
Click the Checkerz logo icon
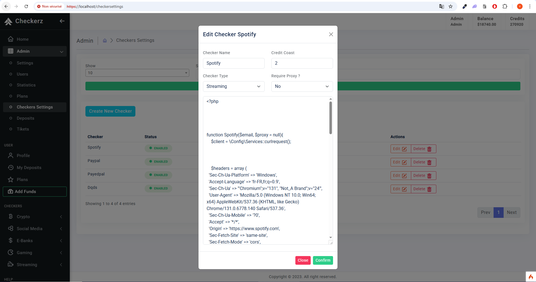[8, 21]
